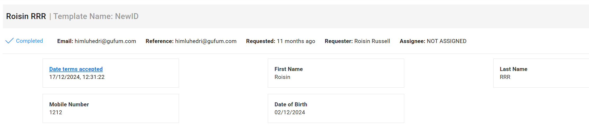This screenshot has width=589, height=129.
Task: Select the Mobile Number value 1212
Action: pyautogui.click(x=56, y=112)
